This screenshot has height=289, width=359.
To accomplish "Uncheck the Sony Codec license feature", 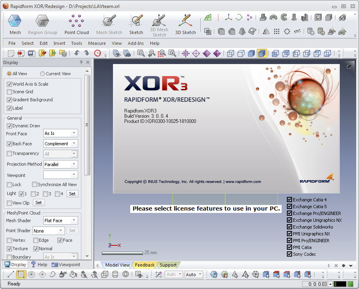I will (289, 254).
